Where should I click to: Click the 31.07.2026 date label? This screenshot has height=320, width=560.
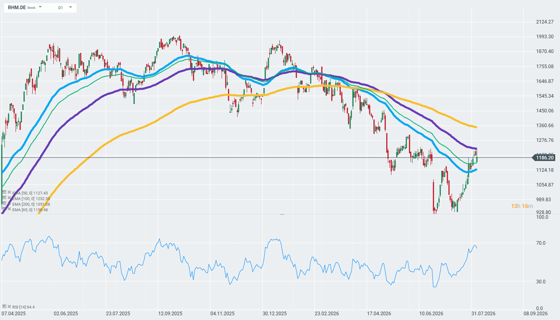[x=483, y=314]
